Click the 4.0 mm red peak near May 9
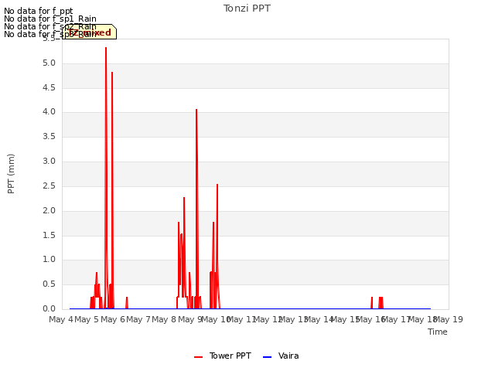This screenshot has height=371, width=495. point(196,110)
